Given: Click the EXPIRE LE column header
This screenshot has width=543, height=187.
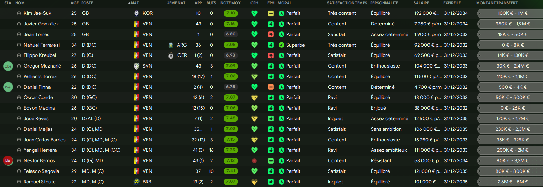Looking at the screenshot, I should (452, 3).
